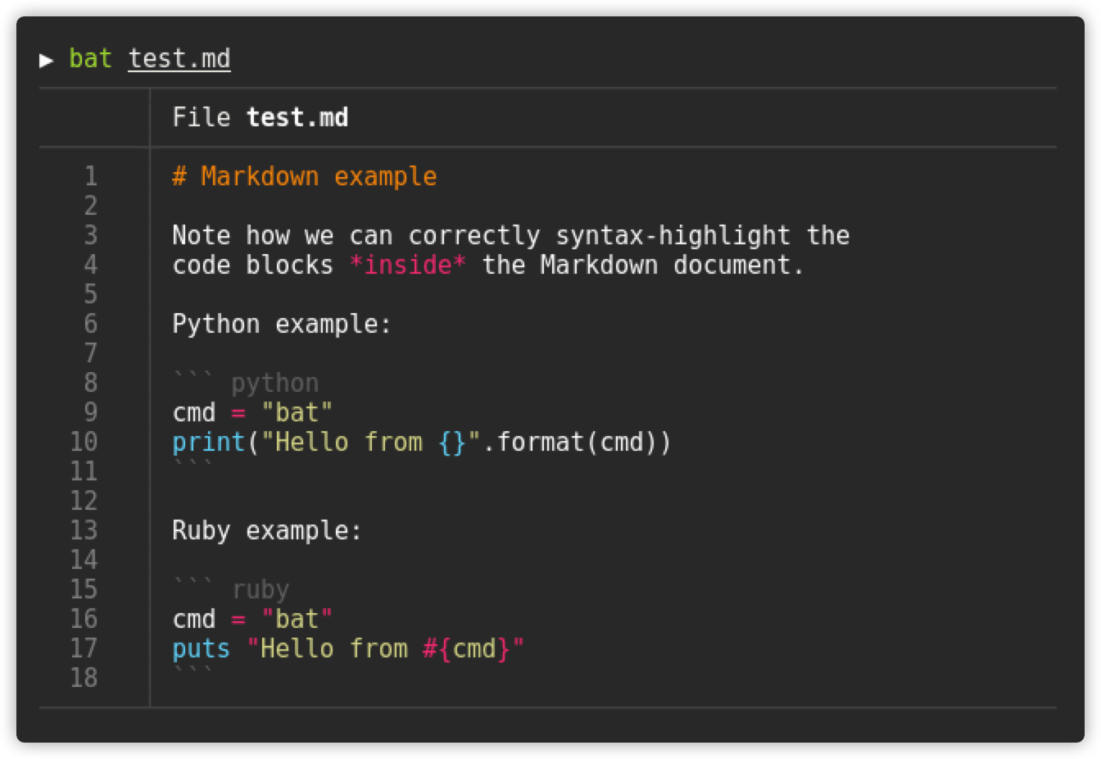Click the Python print("Hello from {}") line
The width and height of the screenshot is (1101, 759).
(422, 442)
